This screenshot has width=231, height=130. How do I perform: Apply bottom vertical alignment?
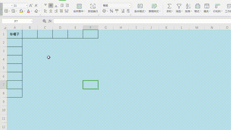click(x=56, y=6)
